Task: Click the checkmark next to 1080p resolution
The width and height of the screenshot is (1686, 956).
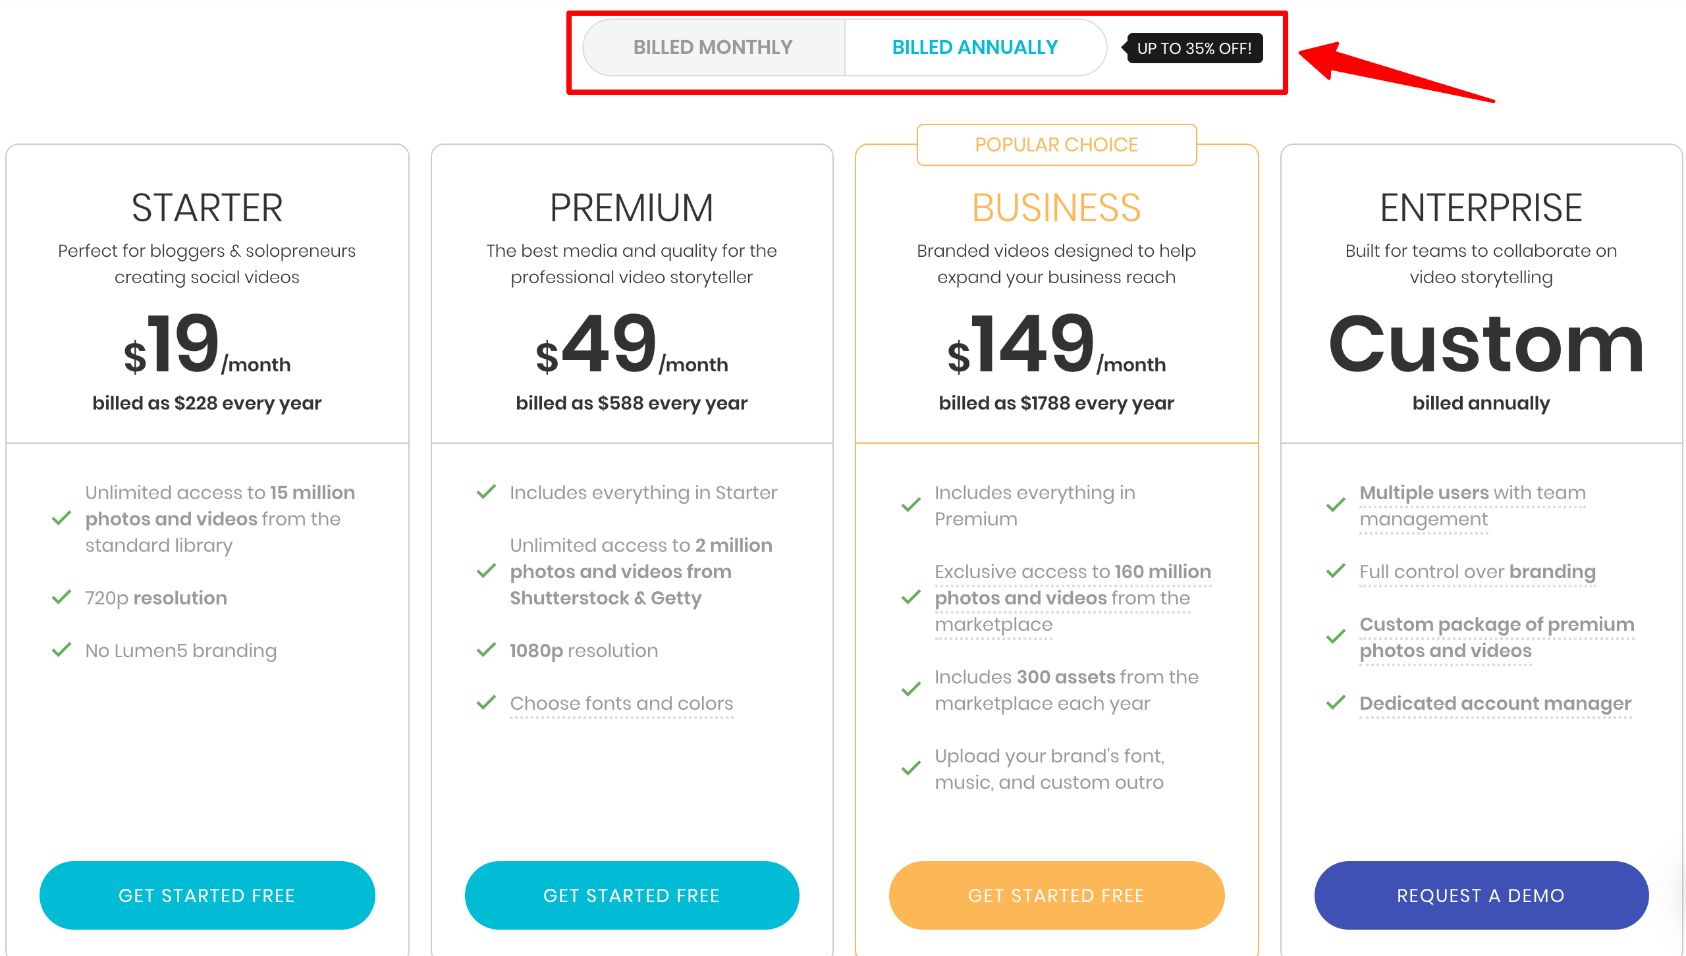Action: (x=486, y=651)
